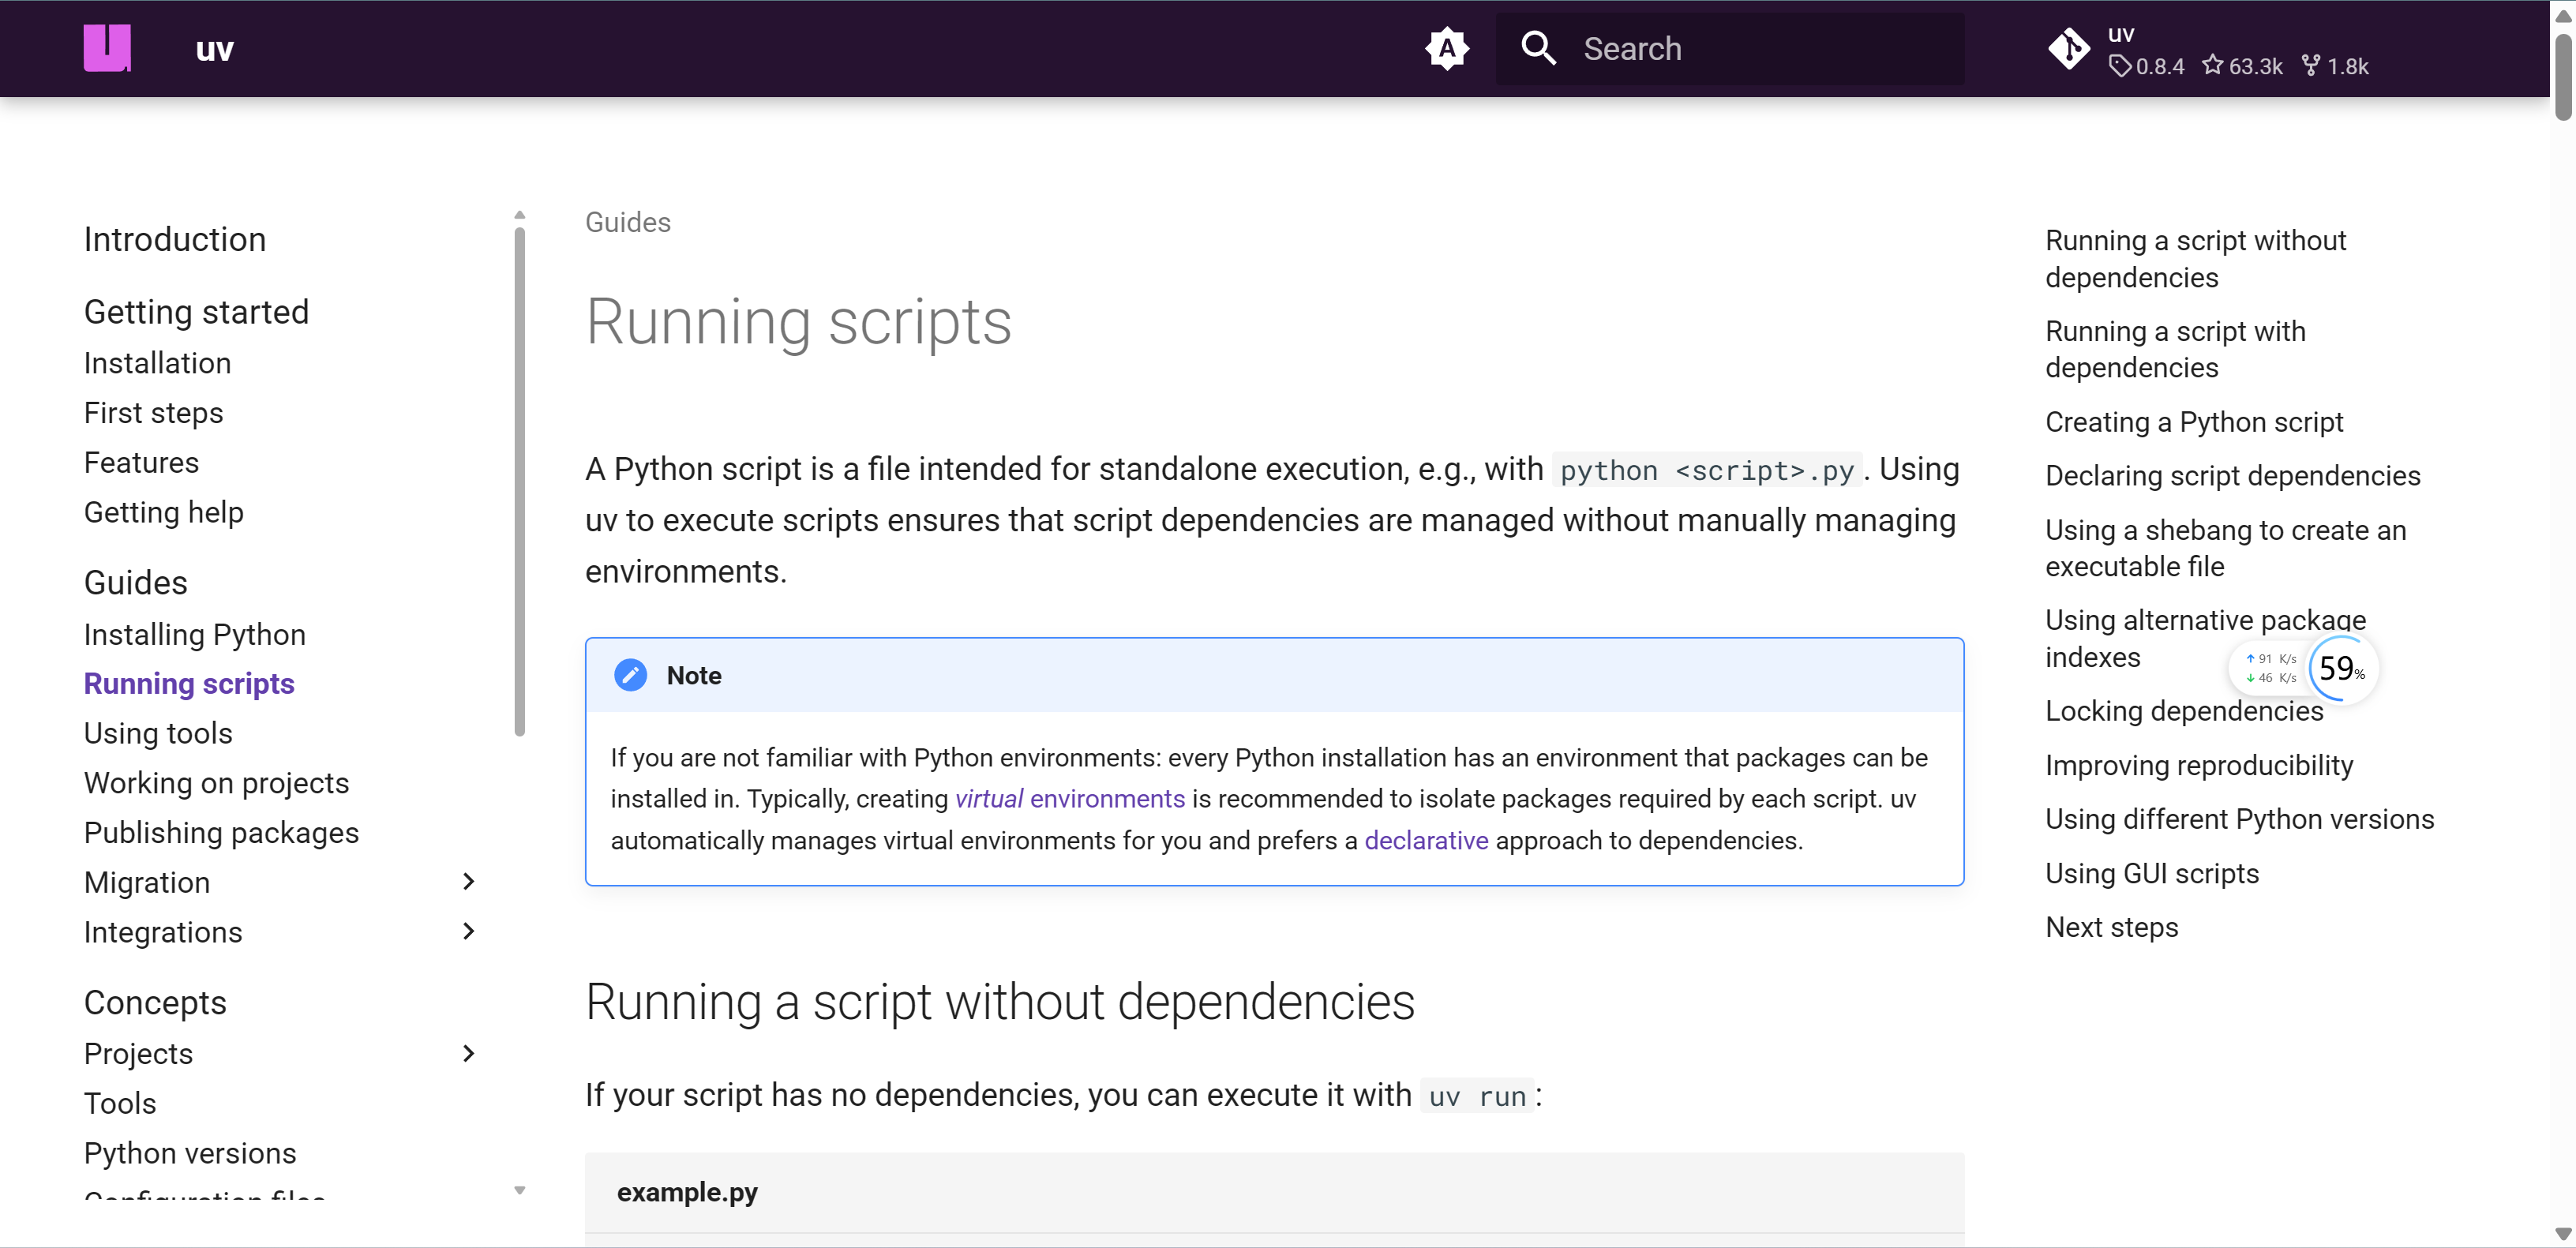Jump to Using different Python versions
Screen dimensions: 2576x1248
point(2239,819)
